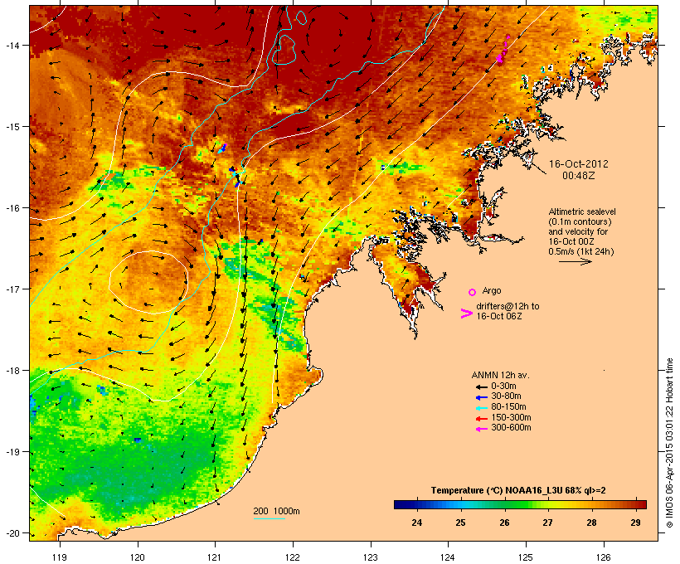680x564 pixels.
Task: Click the 16-Oct-2012 date label
Action: pos(579,164)
